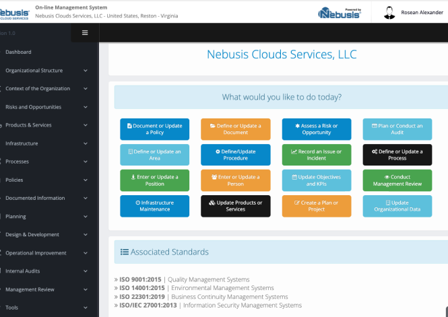This screenshot has height=317, width=448.
Task: Click the Rosean Alexander user name
Action: [422, 12]
